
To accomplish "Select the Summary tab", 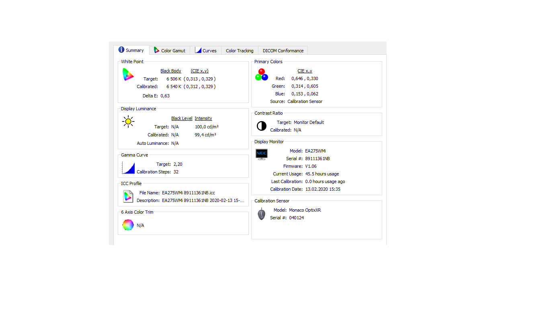I will [131, 50].
